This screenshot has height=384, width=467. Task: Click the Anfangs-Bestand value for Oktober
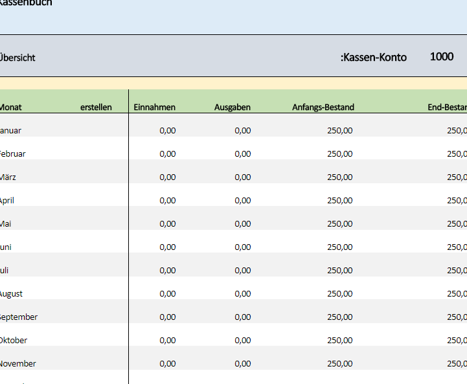(x=339, y=340)
